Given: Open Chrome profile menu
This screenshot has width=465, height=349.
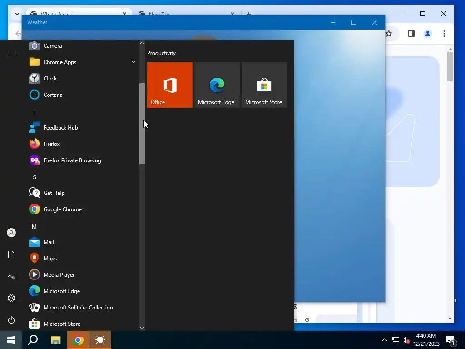Looking at the screenshot, I should click(428, 34).
